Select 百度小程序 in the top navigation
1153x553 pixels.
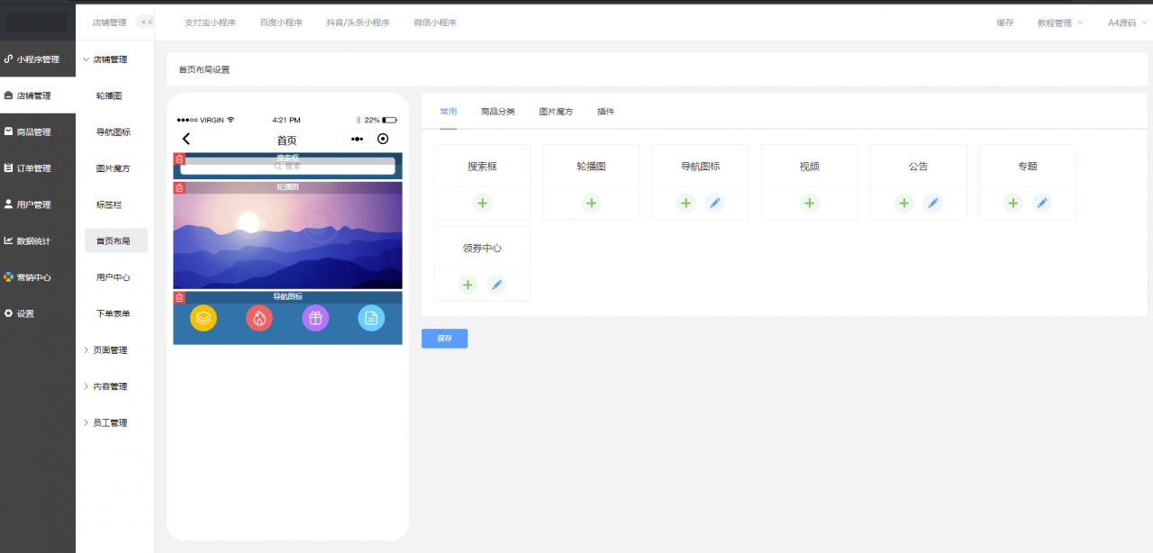[x=281, y=23]
